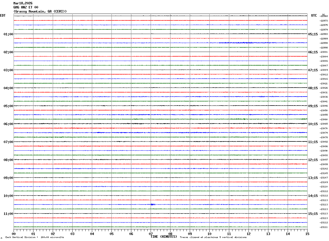Click the 10:15 UTC time label
This screenshot has width=329, height=241.
[x=313, y=124]
